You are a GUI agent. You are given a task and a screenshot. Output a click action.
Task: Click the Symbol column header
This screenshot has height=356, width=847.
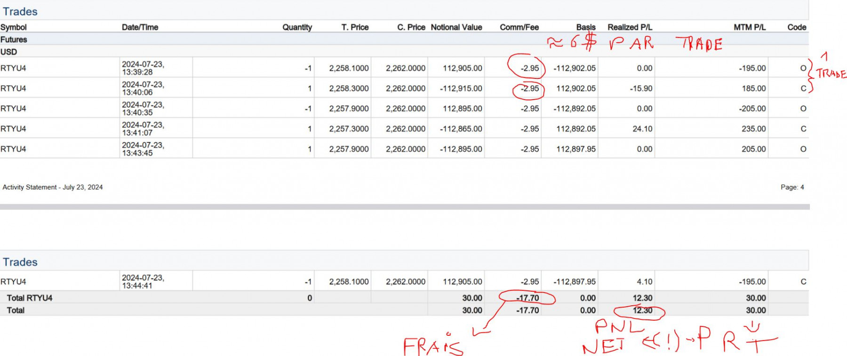pos(14,27)
